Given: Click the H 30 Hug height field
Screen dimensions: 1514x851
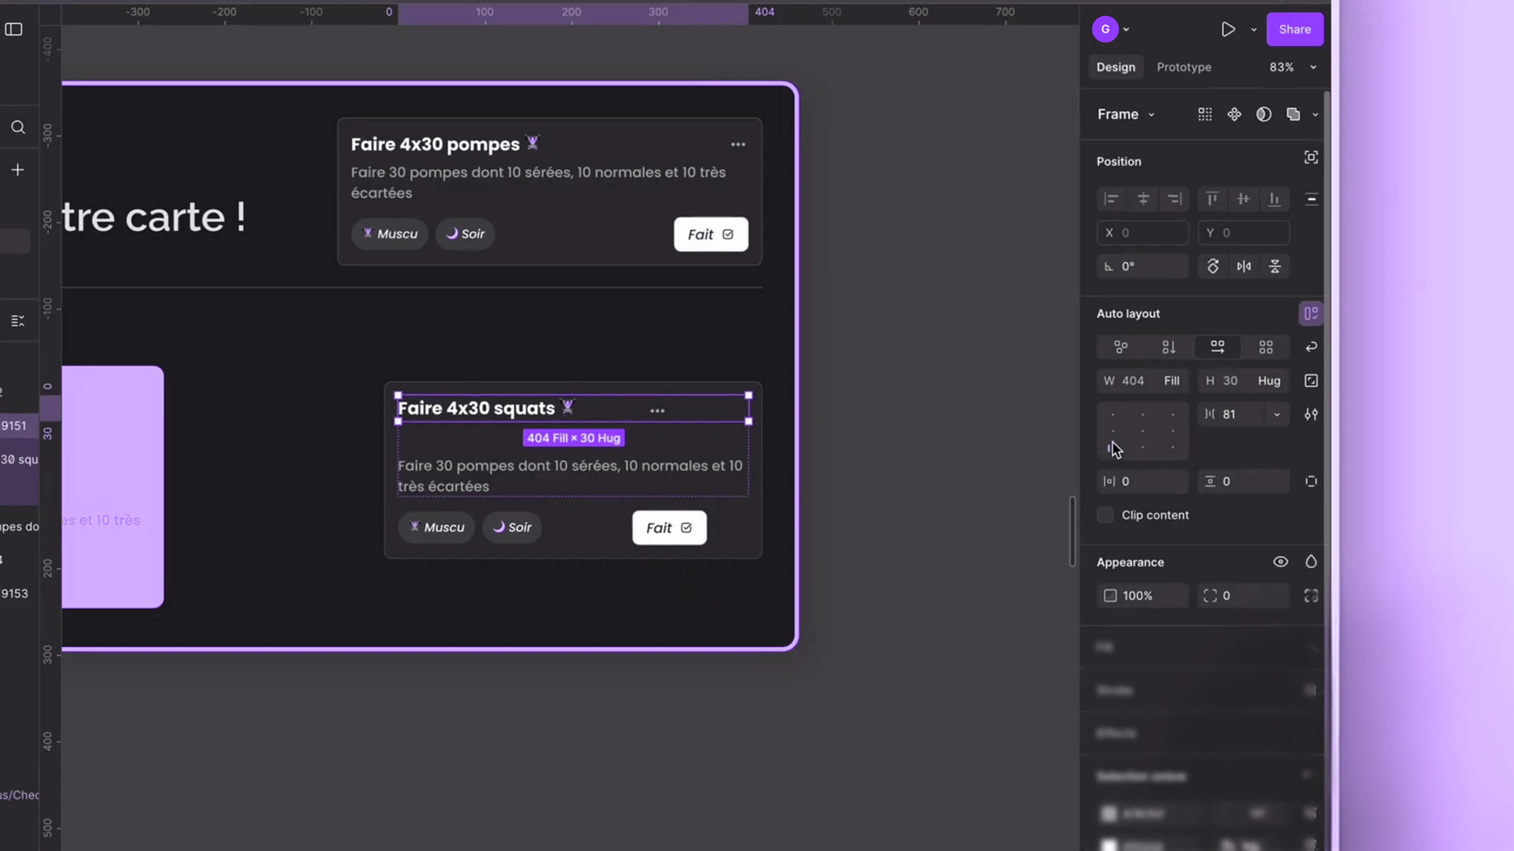Looking at the screenshot, I should tap(1244, 380).
